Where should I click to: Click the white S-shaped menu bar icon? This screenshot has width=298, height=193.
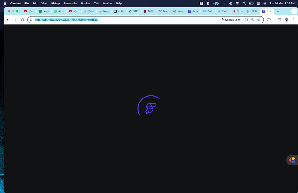pyautogui.click(x=208, y=3)
